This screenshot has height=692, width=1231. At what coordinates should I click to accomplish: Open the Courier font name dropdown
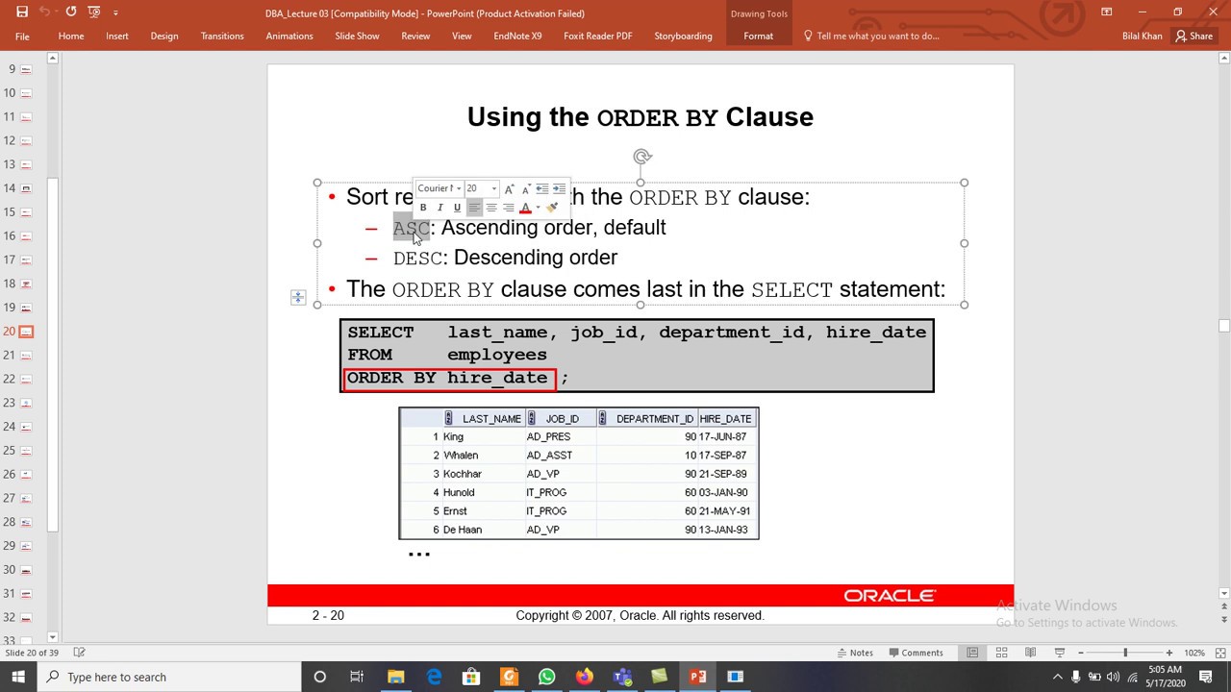tap(459, 188)
